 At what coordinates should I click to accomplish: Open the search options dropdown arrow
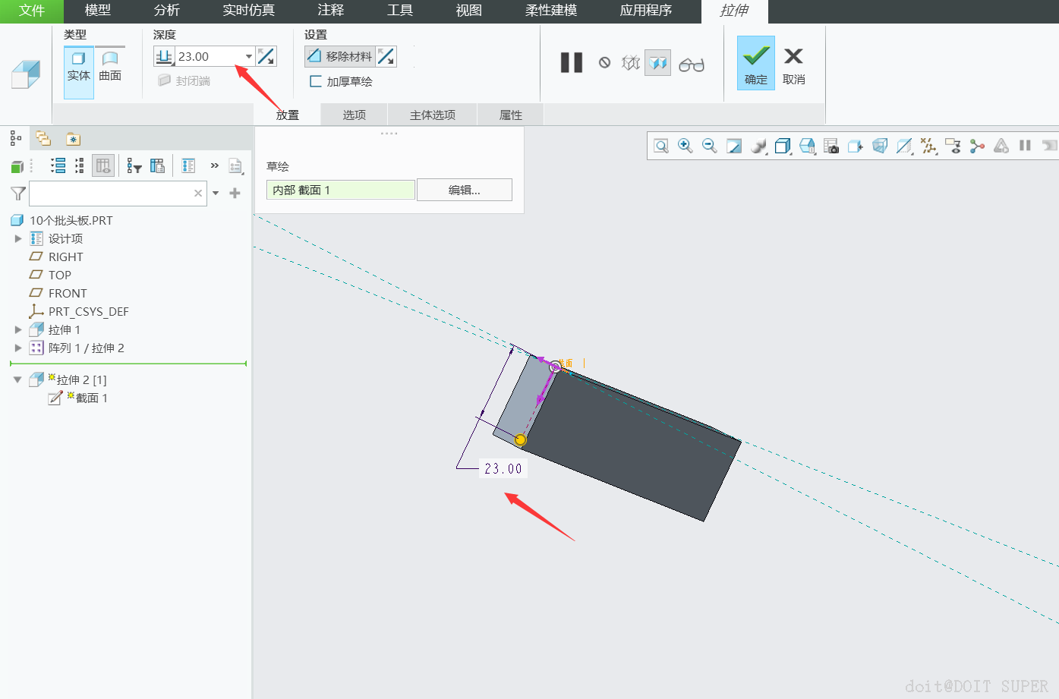[216, 194]
